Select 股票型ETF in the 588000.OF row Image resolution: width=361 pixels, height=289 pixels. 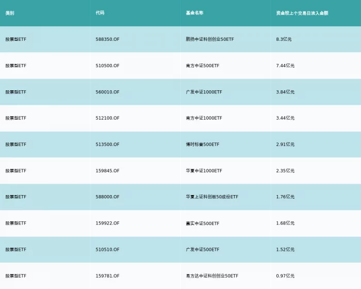(16, 197)
